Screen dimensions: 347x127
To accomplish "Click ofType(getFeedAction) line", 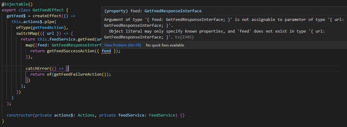I will pyautogui.click(x=43, y=28).
